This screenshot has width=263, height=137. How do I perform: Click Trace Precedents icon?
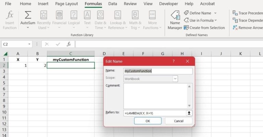pyautogui.click(x=235, y=13)
